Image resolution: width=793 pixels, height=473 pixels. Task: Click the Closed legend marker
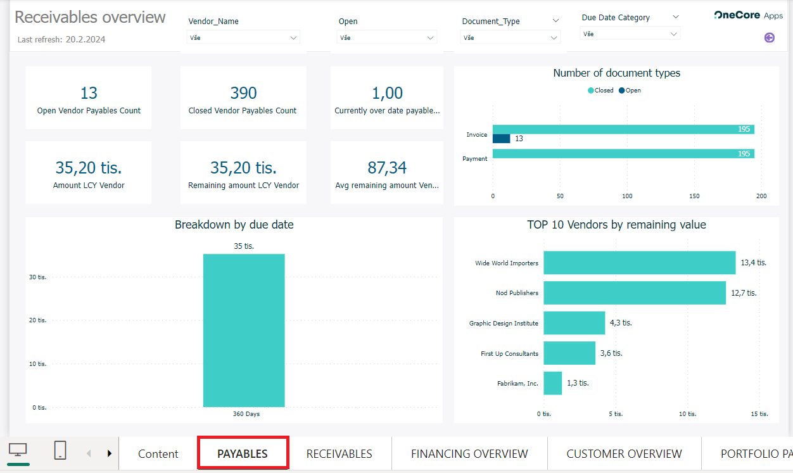pyautogui.click(x=591, y=91)
